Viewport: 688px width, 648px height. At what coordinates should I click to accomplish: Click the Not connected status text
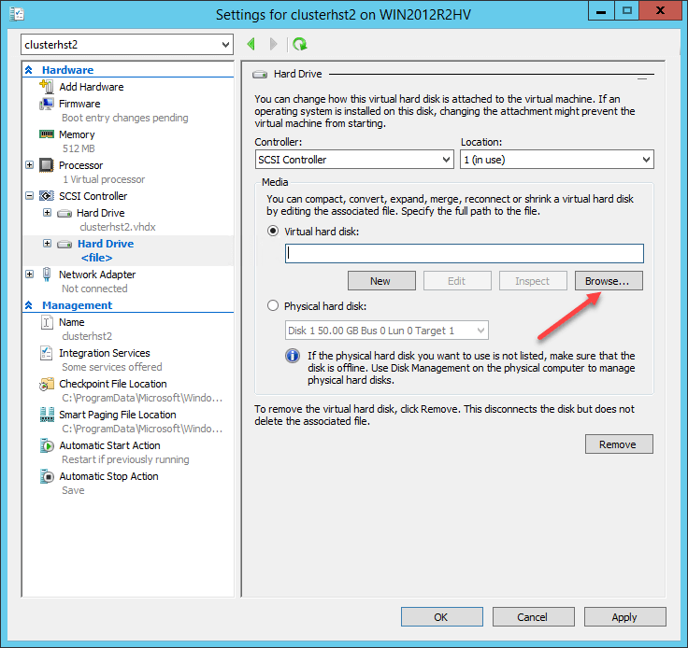pos(94,289)
